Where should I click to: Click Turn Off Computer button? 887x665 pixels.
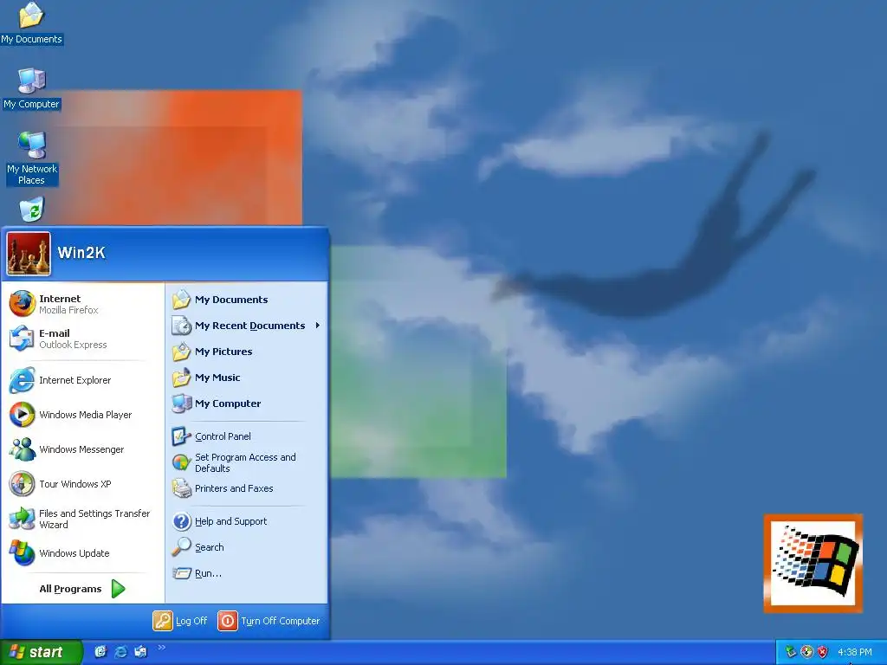[x=269, y=621]
